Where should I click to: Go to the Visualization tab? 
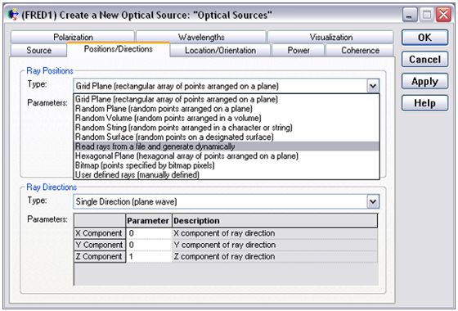(x=330, y=37)
